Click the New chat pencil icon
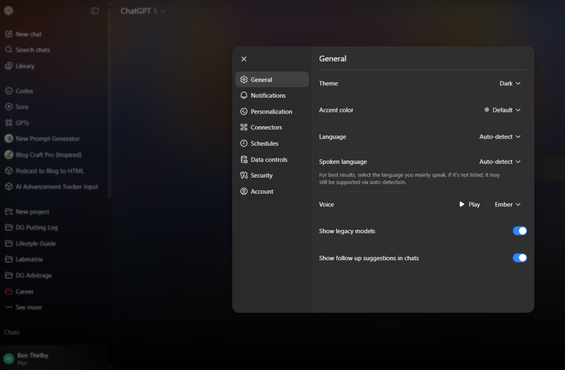This screenshot has width=565, height=370. (9, 34)
